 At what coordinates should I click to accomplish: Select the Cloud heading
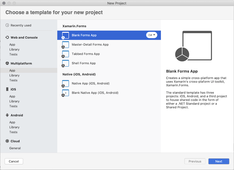pyautogui.click(x=15, y=141)
